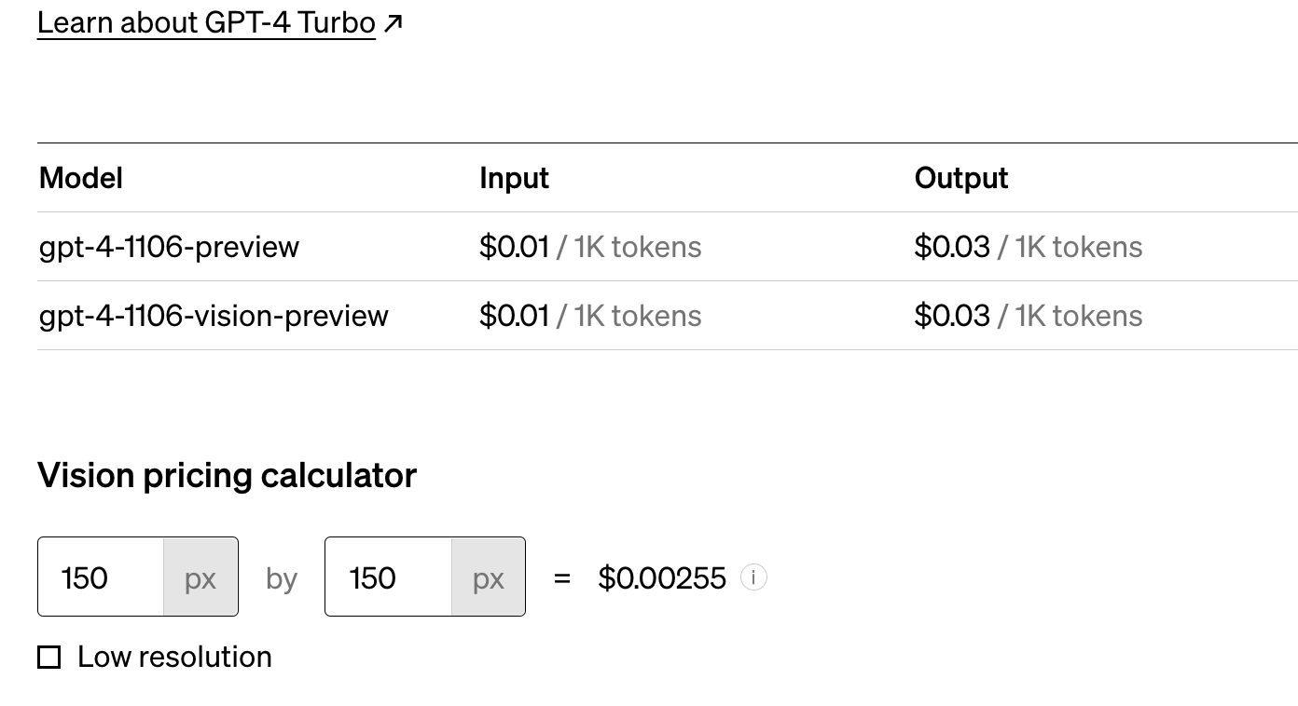
Task: Select the width input showing 150
Action: (99, 577)
